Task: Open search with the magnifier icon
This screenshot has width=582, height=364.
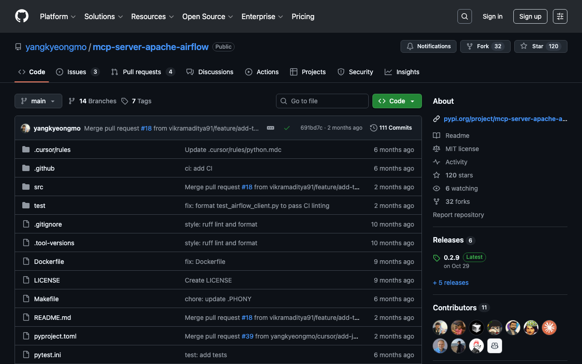Action: click(x=465, y=16)
